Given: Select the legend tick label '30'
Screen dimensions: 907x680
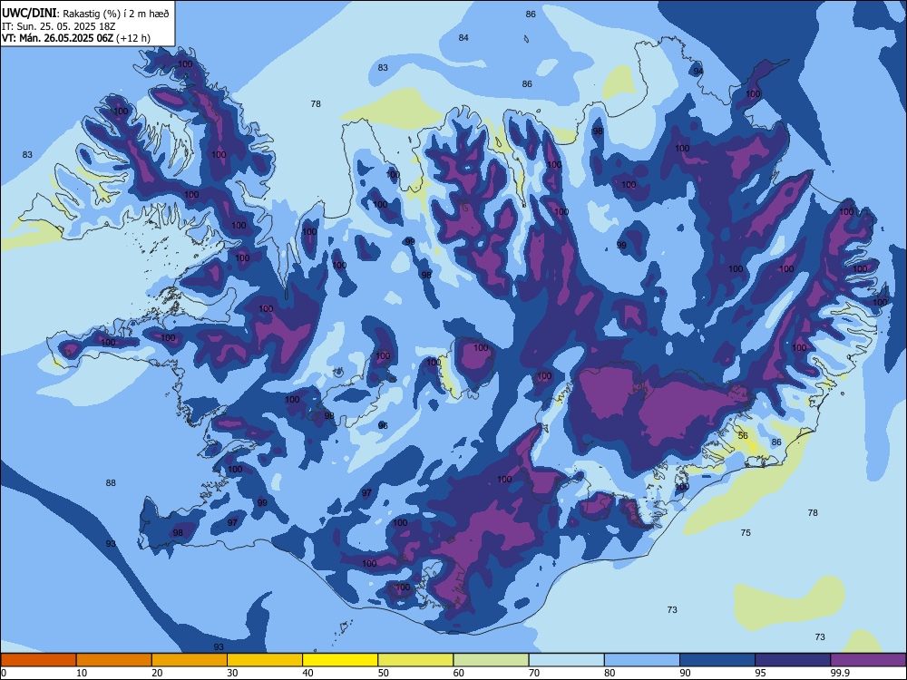Looking at the screenshot, I should click(x=232, y=673).
